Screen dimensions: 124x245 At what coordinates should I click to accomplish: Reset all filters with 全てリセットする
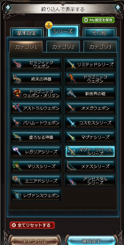click(32, 225)
